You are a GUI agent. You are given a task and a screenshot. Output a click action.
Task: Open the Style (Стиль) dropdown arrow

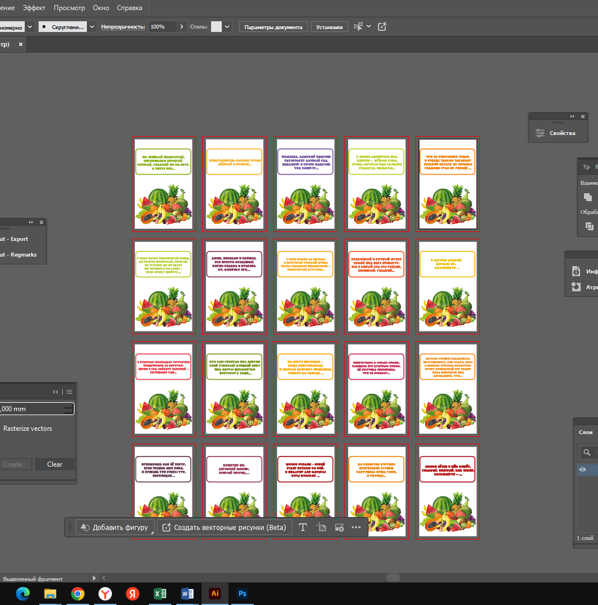coord(228,27)
